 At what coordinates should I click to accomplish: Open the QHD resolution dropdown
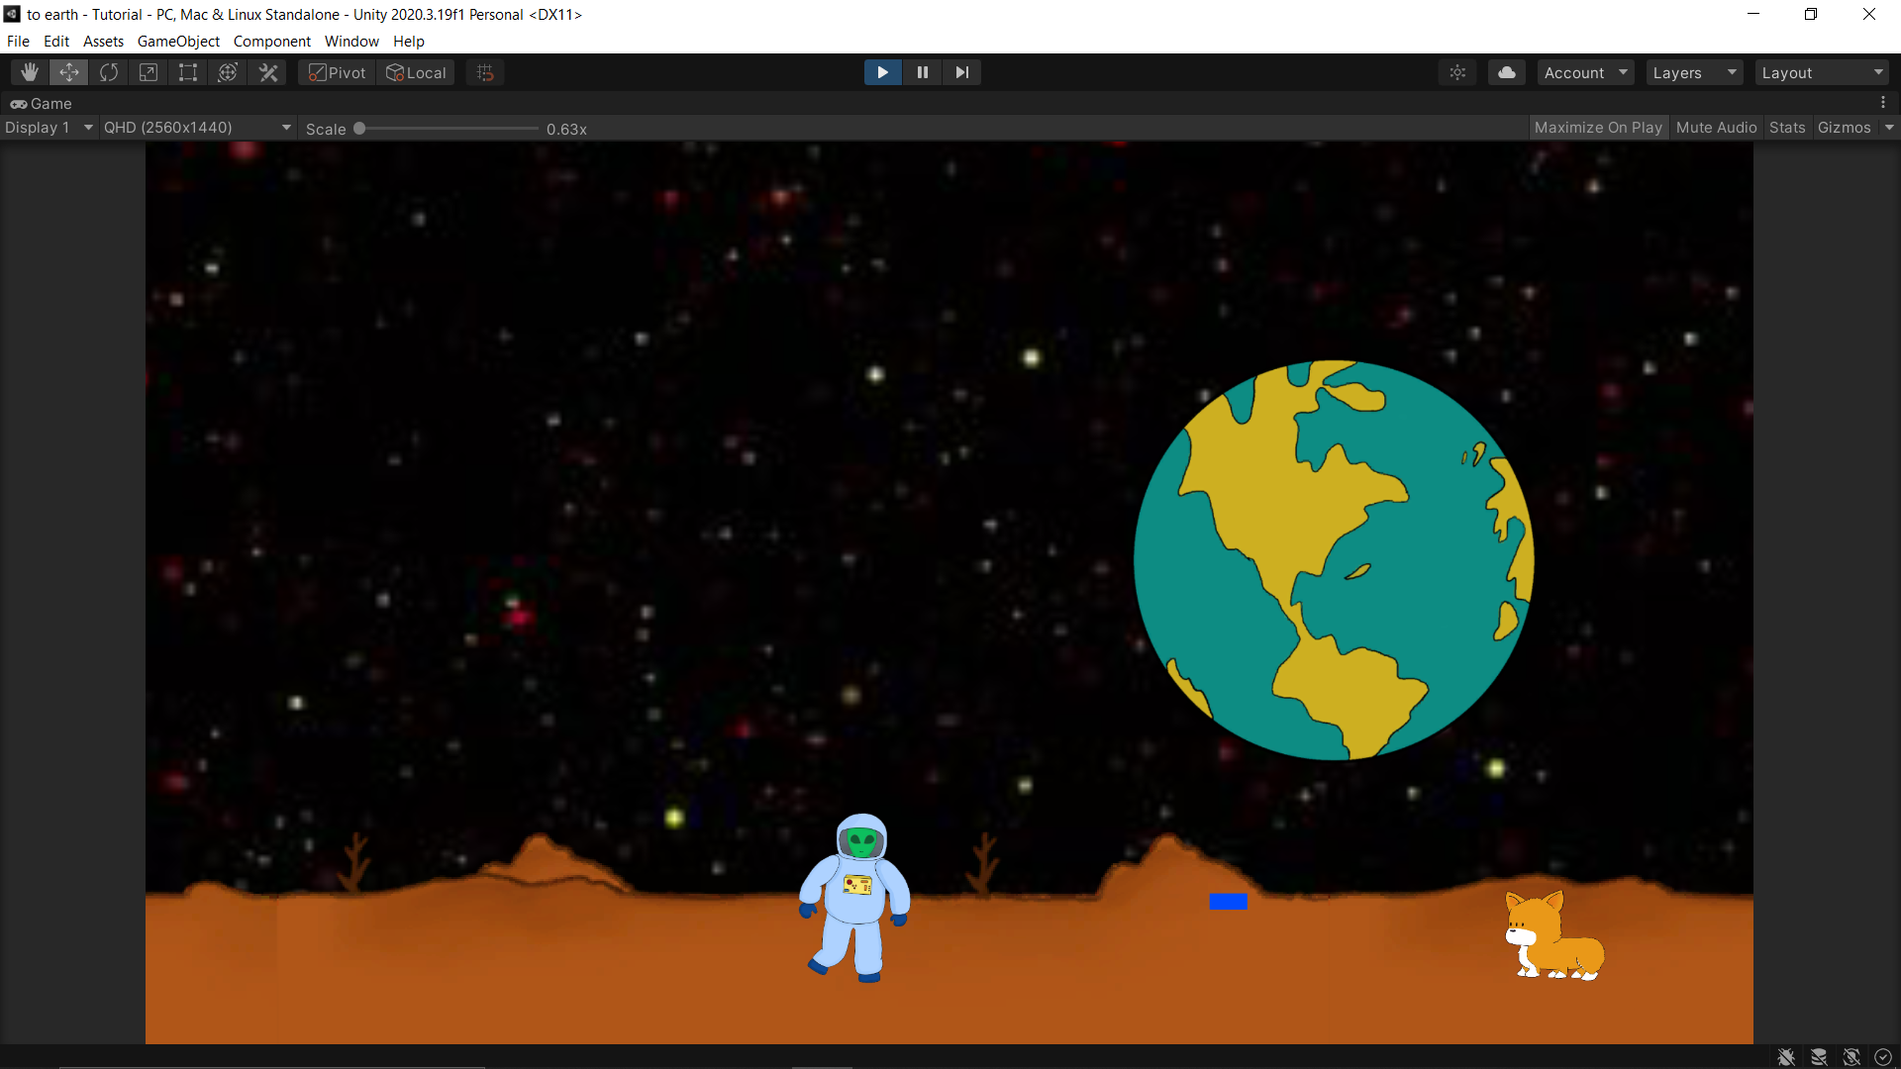click(197, 128)
